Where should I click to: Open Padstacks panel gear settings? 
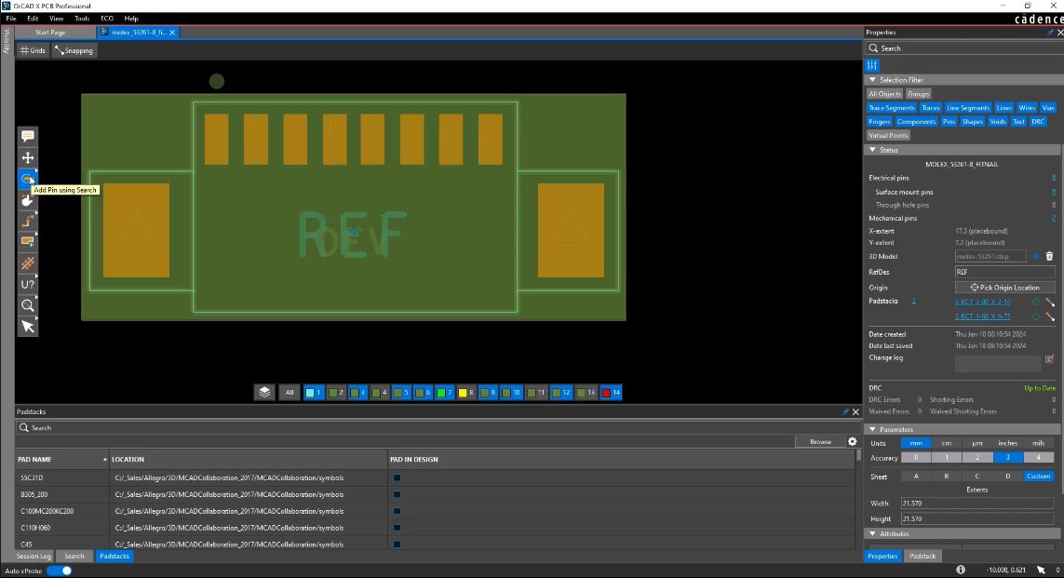click(x=852, y=441)
